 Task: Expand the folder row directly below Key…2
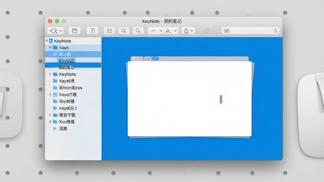(x=50, y=115)
